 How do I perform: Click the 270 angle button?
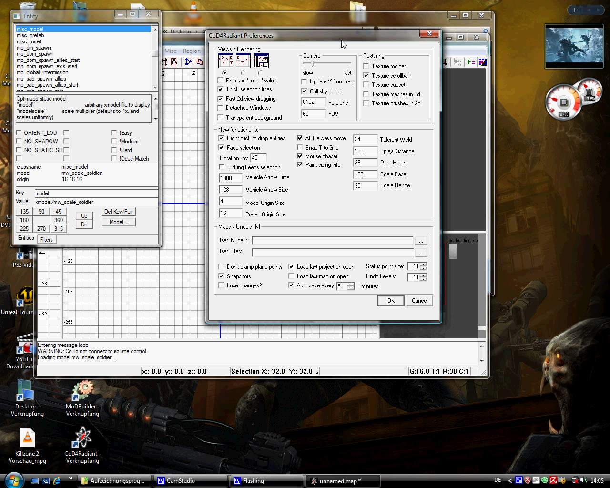click(41, 229)
